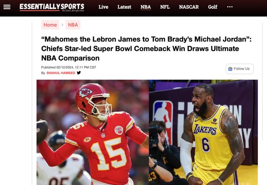Click the author's Twitter bird icon
The width and height of the screenshot is (267, 185).
tap(79, 73)
